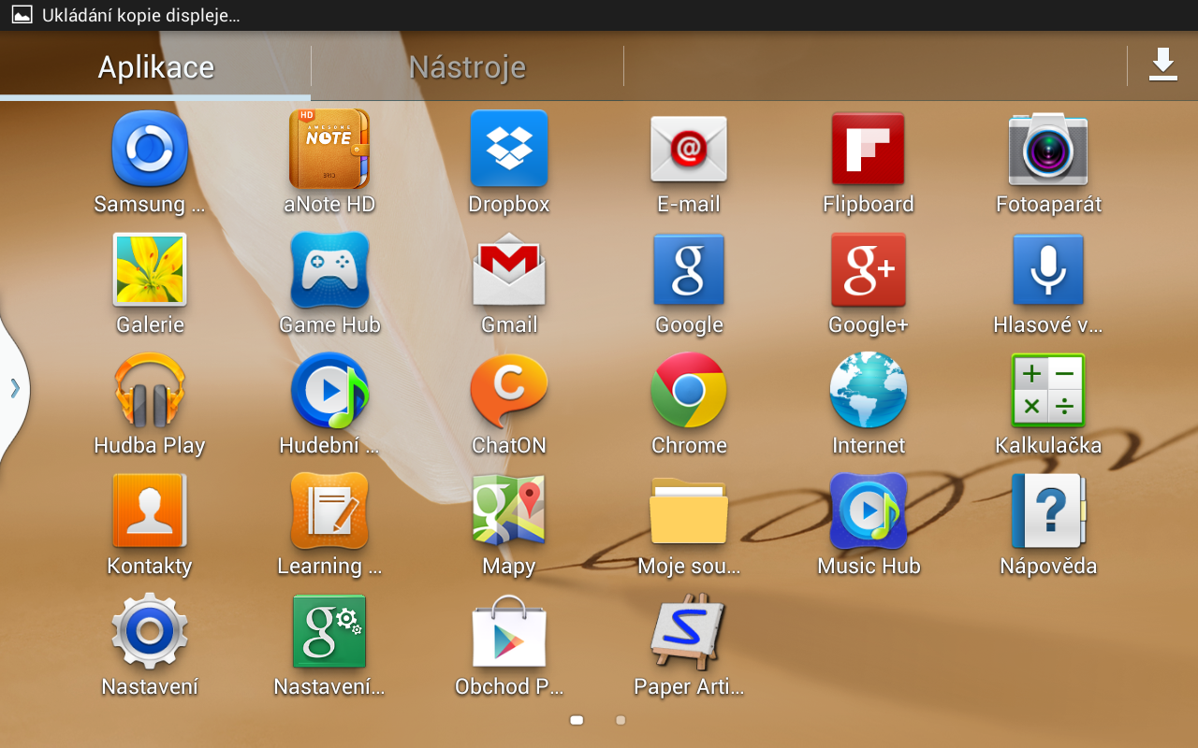Screen dimensions: 1198x748
Task: Open Kontakty
Action: (x=150, y=511)
